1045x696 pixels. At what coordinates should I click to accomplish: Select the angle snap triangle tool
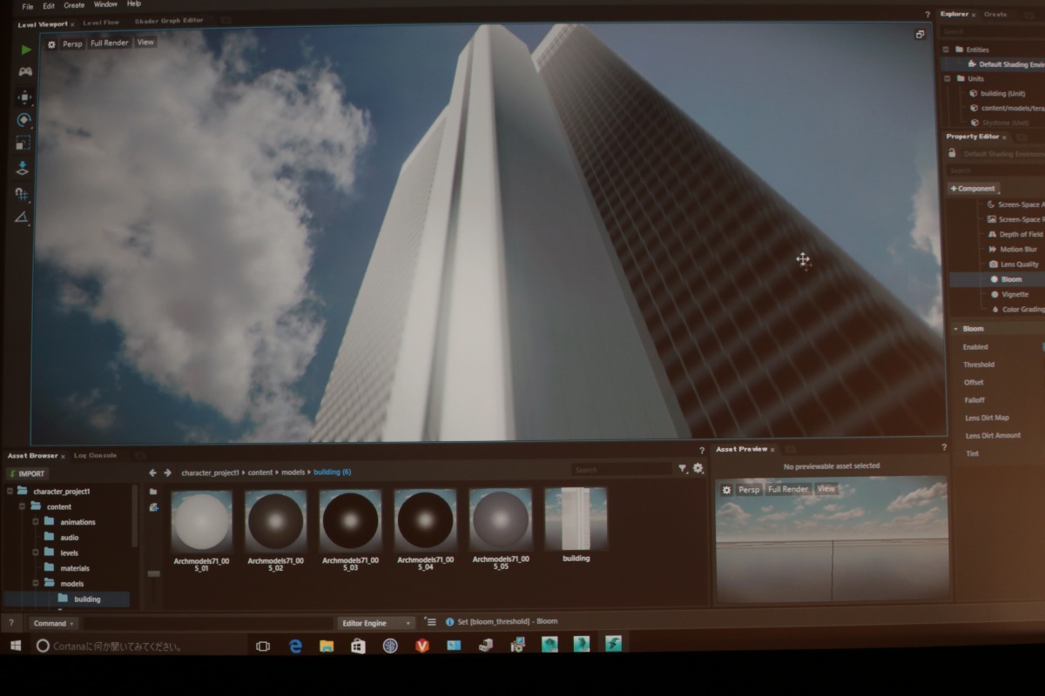point(22,217)
